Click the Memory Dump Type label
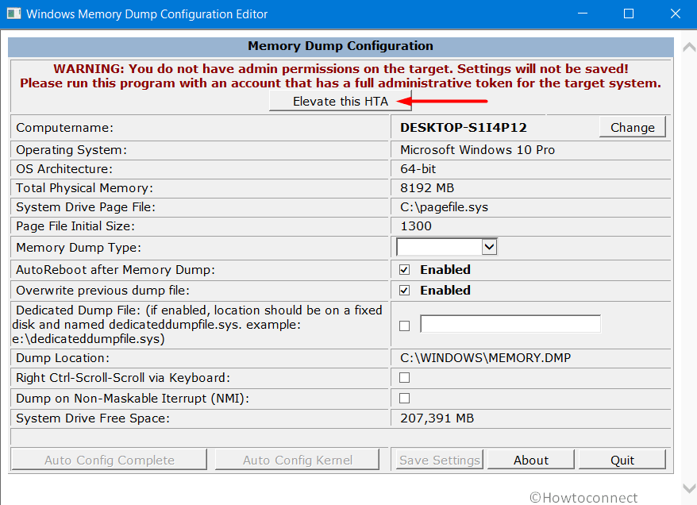This screenshot has height=505, width=697. pyautogui.click(x=79, y=248)
